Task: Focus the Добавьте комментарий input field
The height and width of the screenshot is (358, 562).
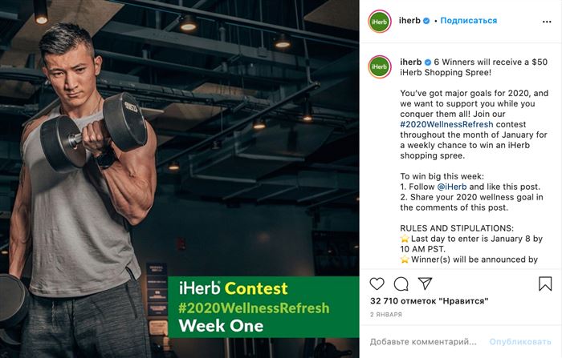Action: click(423, 342)
